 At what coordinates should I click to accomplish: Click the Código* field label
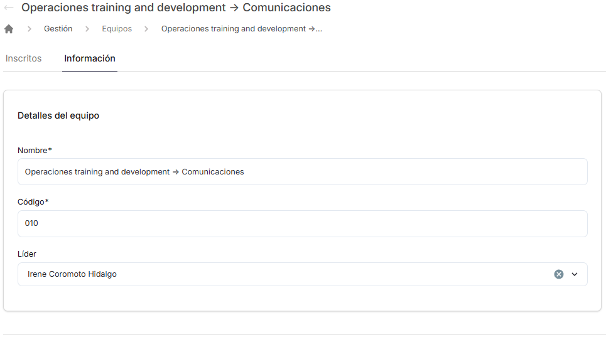pyautogui.click(x=33, y=202)
